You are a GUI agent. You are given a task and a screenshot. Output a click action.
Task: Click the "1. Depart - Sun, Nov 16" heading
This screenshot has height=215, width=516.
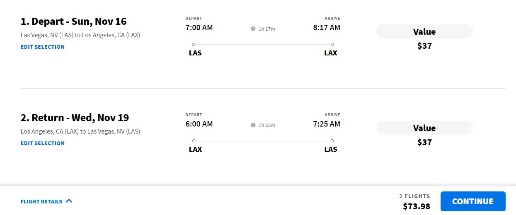[73, 21]
